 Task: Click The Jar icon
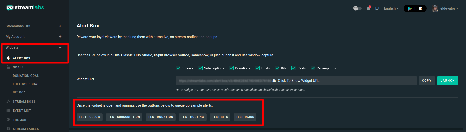pos(8,120)
